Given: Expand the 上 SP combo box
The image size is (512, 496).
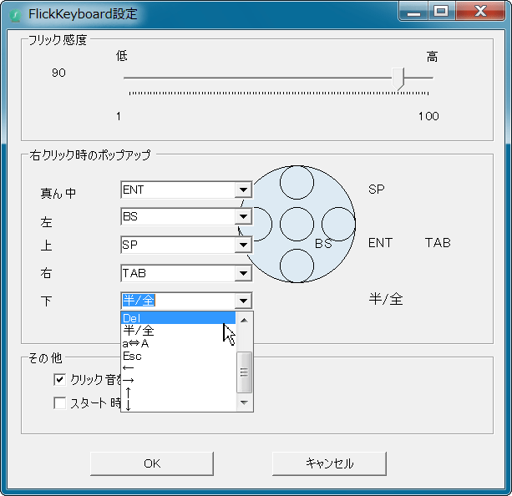Looking at the screenshot, I should [x=243, y=245].
